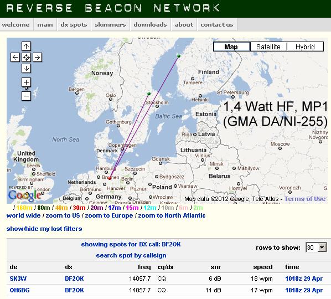Switch map view to Map mode
This screenshot has width=331, height=299.
click(x=231, y=47)
